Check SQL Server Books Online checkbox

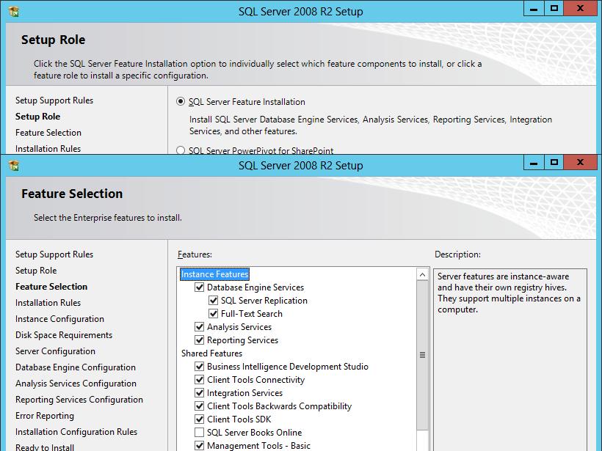[x=199, y=432]
